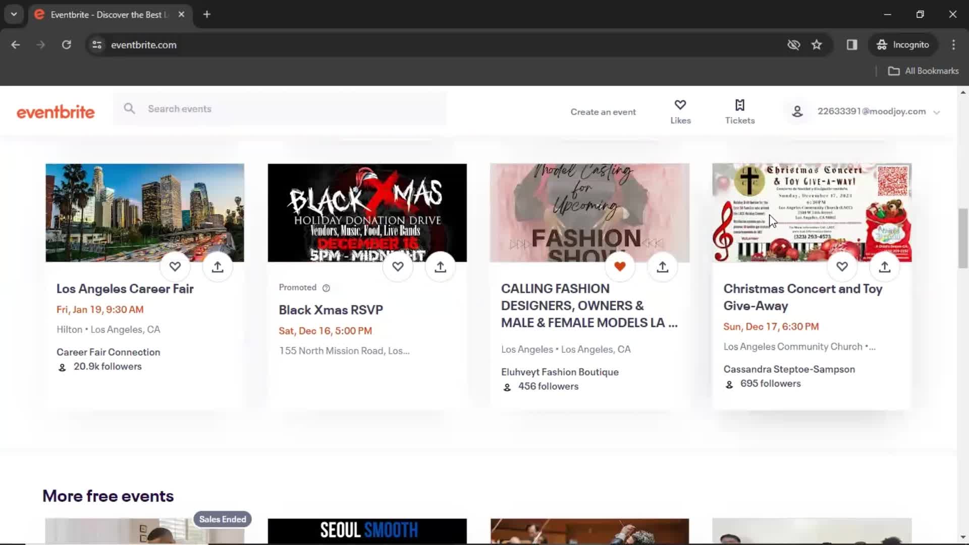Click the Eluhveyt Fashion Boutique organizer
Viewport: 969px width, 545px height.
pyautogui.click(x=560, y=372)
